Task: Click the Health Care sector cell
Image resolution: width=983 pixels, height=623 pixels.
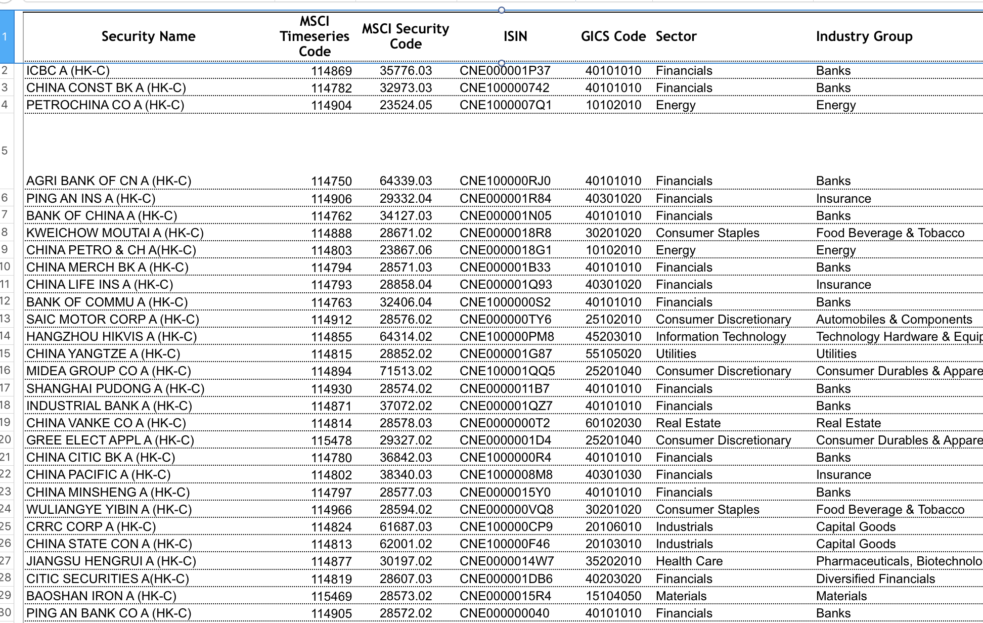Action: (689, 561)
